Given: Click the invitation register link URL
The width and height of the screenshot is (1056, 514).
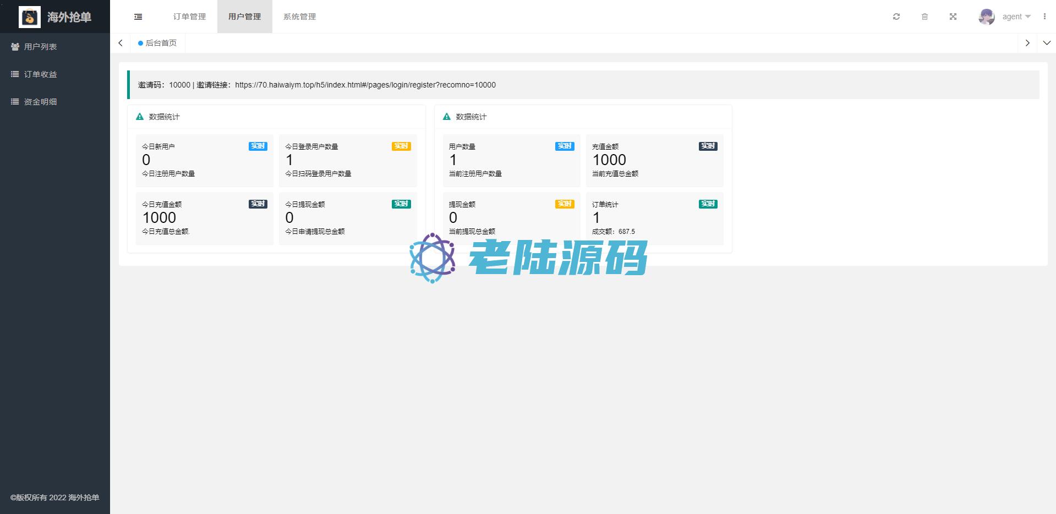Looking at the screenshot, I should pyautogui.click(x=365, y=85).
